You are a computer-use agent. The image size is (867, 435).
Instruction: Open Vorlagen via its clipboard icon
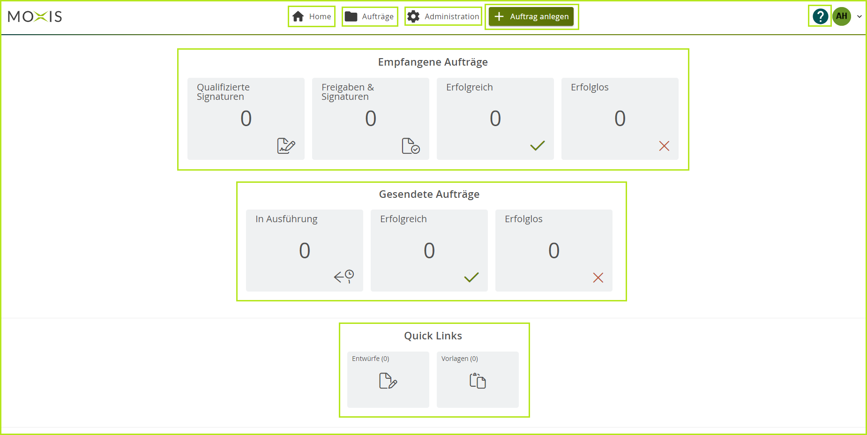pos(477,381)
